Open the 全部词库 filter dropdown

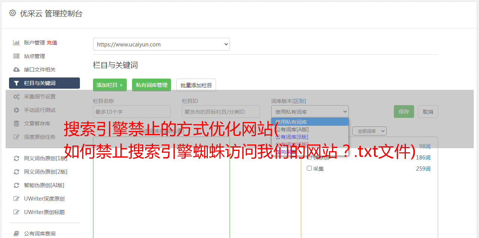[x=369, y=131]
